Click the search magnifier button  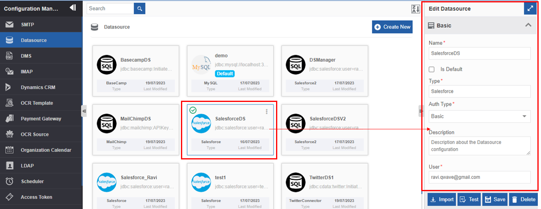(140, 8)
